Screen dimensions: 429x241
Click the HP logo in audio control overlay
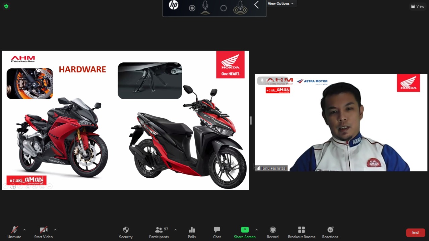174,5
